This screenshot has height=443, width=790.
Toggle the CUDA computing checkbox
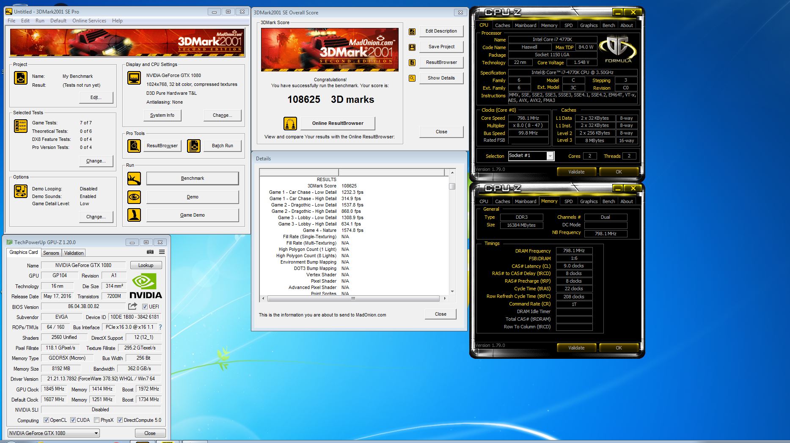(73, 420)
